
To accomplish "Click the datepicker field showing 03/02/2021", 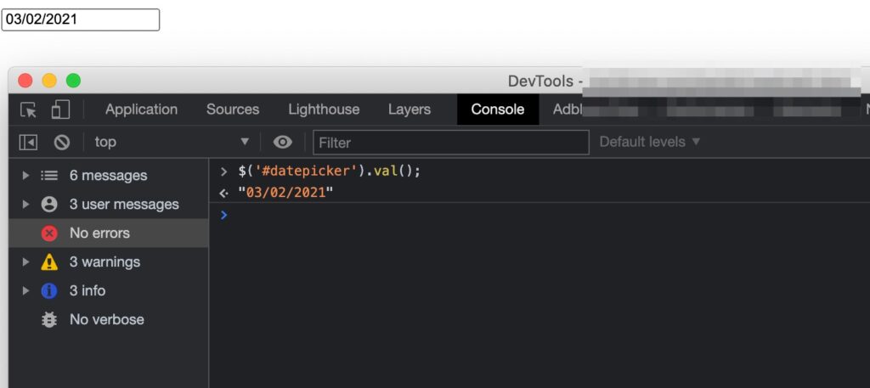I will click(81, 20).
